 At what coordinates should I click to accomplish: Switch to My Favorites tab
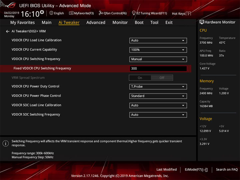click(23, 23)
